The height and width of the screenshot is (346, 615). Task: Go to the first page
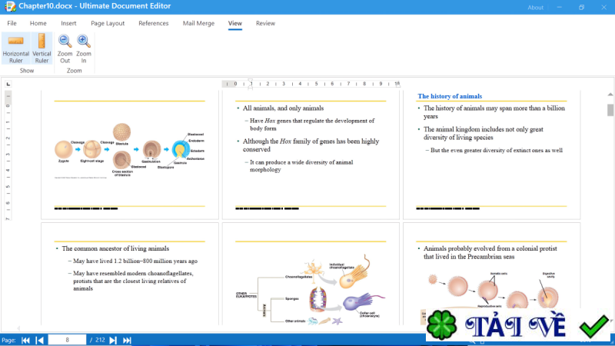[x=26, y=340]
